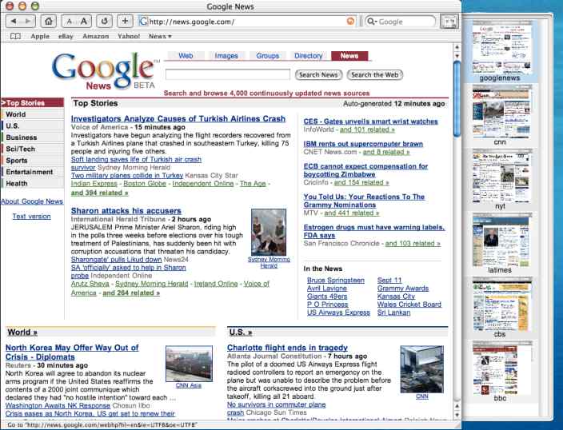Switch to the Web tab

point(186,56)
